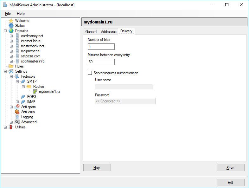Screen dimensions: 249x188
Task: Expand the internet-lab.ru node
Action: coord(11,41)
